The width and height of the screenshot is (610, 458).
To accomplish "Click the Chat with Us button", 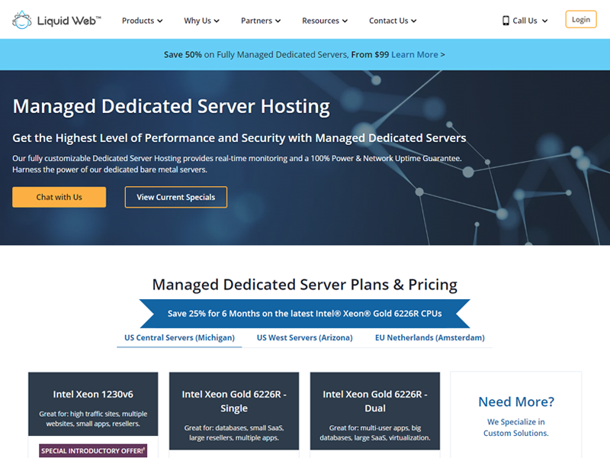I will coord(59,197).
